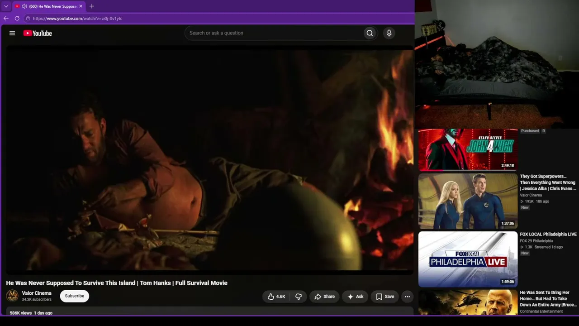Open Valor Cinema under Superpowers video

click(x=531, y=195)
